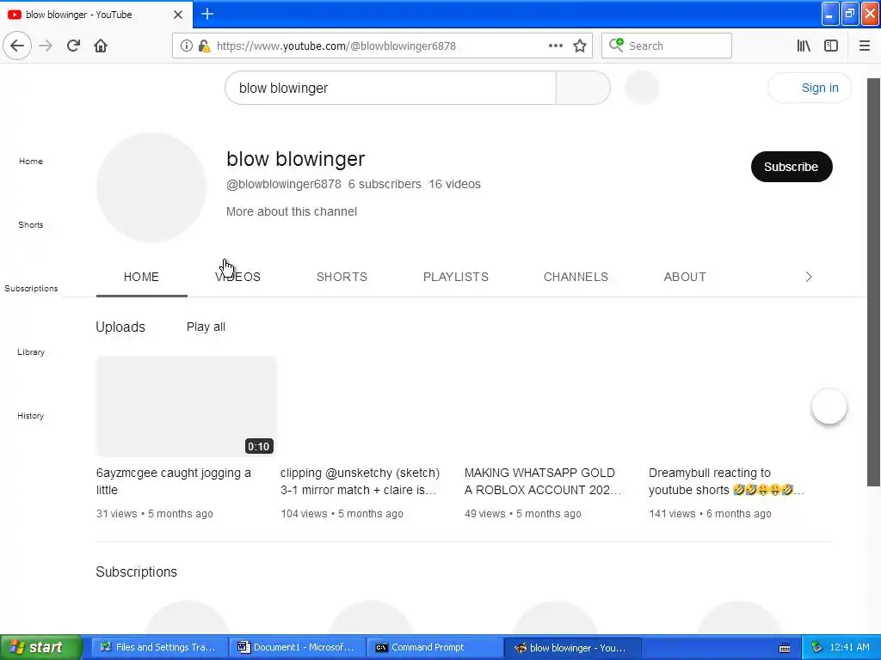Click the '141 views • 6 months ago' text

(710, 514)
